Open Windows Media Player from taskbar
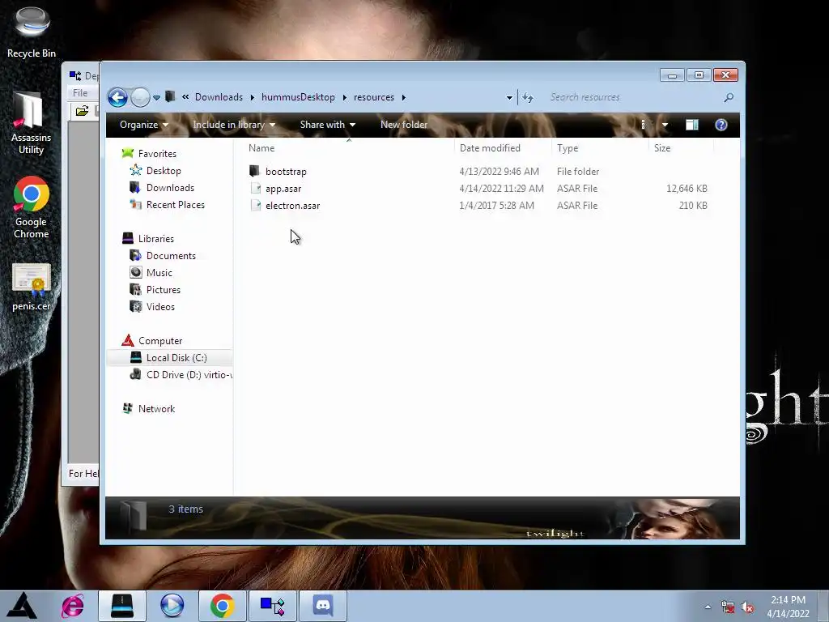Image resolution: width=829 pixels, height=622 pixels. click(x=172, y=606)
